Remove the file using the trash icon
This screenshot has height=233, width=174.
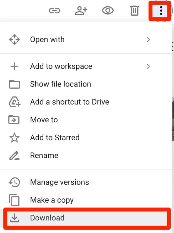click(134, 10)
